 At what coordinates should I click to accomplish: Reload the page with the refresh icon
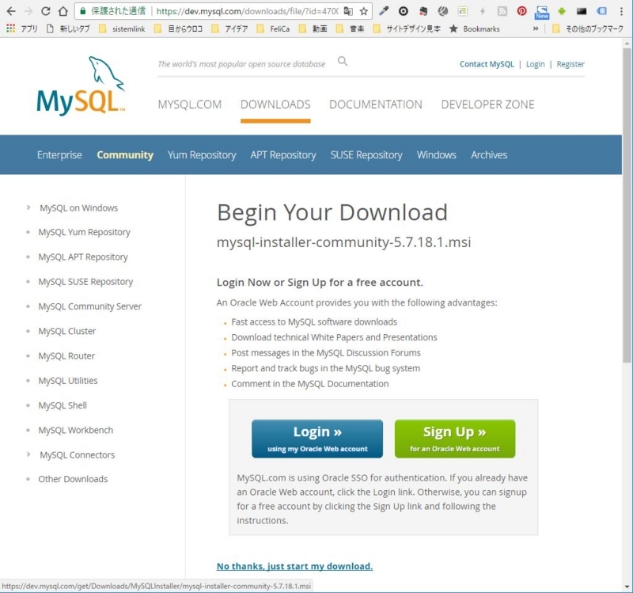coord(46,11)
